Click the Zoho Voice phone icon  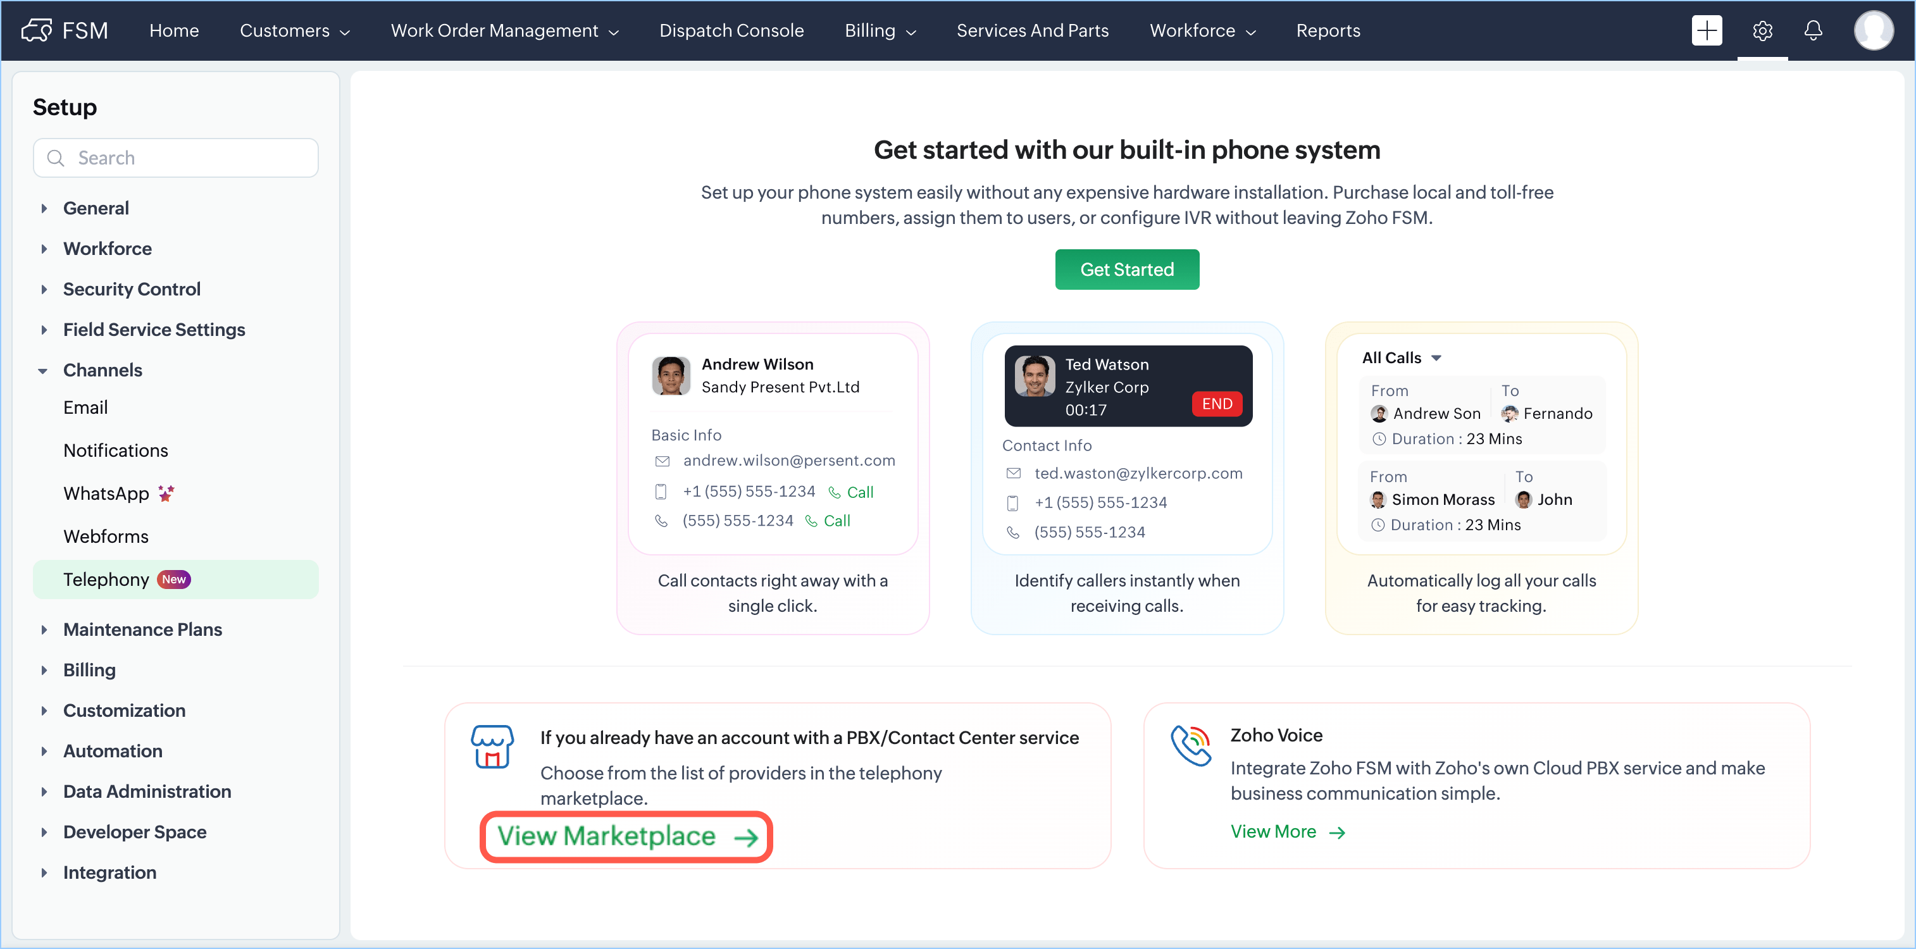point(1191,745)
